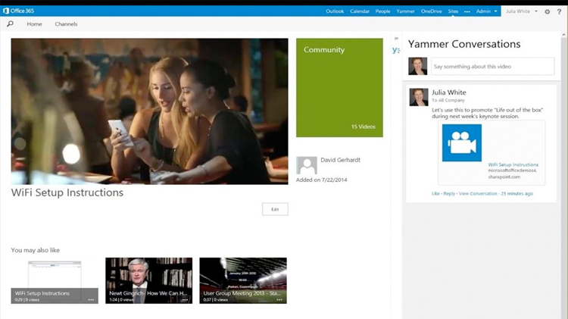Expand more apps ellipsis in top bar
Image resolution: width=568 pixels, height=319 pixels.
[x=467, y=11]
